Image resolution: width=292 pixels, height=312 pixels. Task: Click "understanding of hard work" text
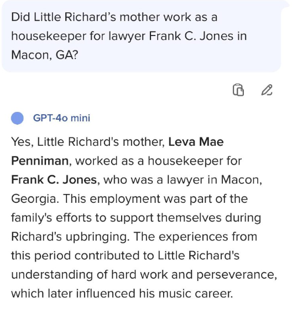(90, 274)
